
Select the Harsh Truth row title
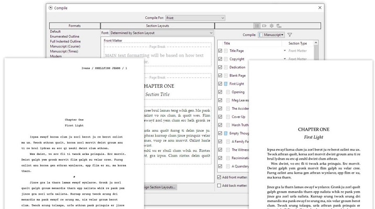coord(240,125)
